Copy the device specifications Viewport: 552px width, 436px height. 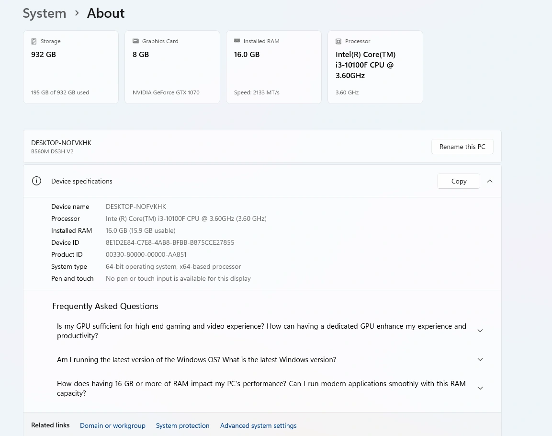(x=458, y=181)
